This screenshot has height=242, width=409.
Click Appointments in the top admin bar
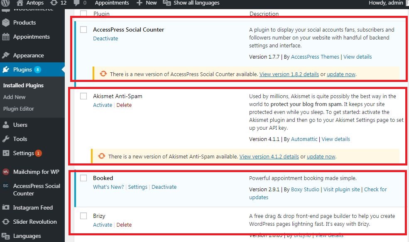pyautogui.click(x=112, y=3)
